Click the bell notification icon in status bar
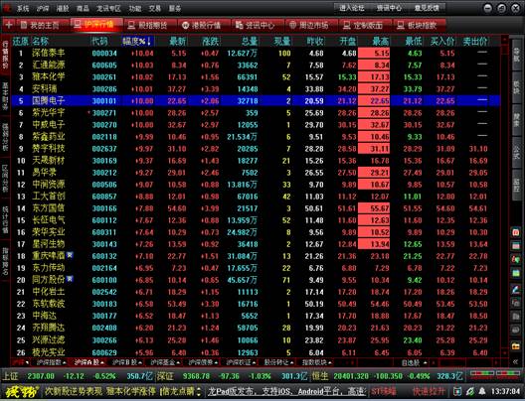This screenshot has width=525, height=401. (482, 391)
